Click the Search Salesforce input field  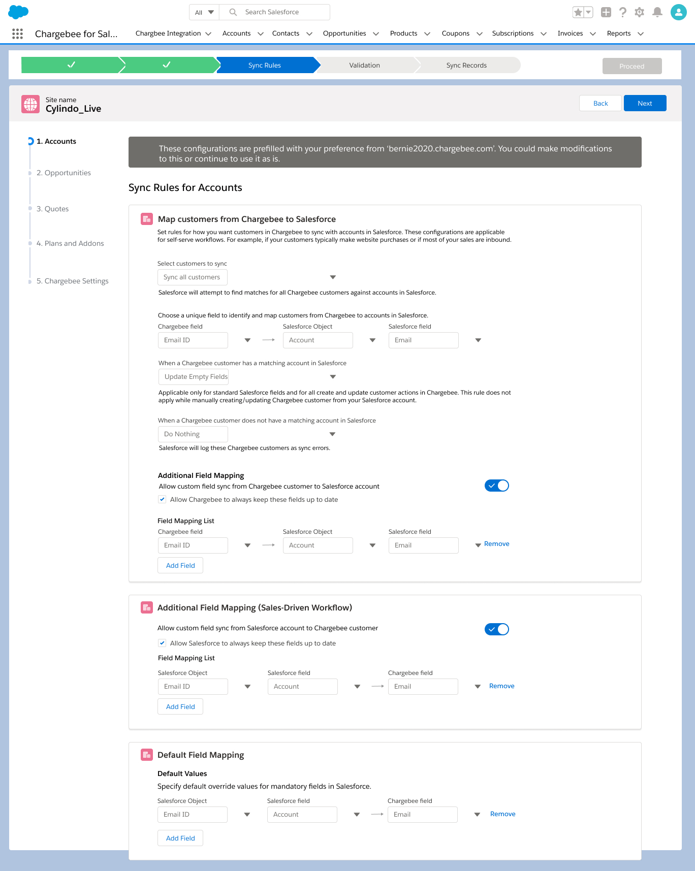pyautogui.click(x=274, y=12)
